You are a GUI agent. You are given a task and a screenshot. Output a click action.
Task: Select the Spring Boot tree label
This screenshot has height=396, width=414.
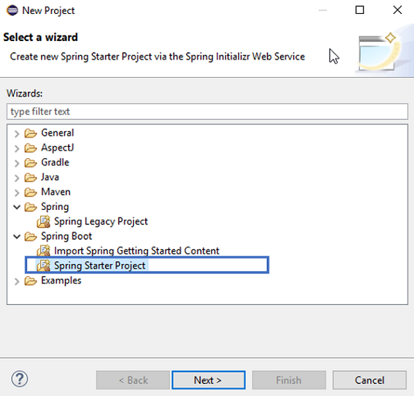[66, 236]
